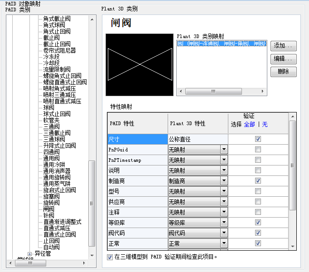Click tree horizontal scrollbar right arrow
Screen dimensions: 309x272
point(84,263)
